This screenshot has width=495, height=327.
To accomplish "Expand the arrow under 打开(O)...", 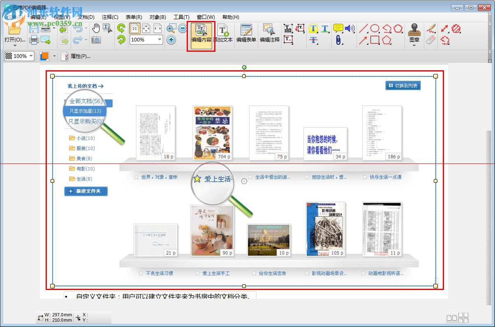I will (x=15, y=46).
